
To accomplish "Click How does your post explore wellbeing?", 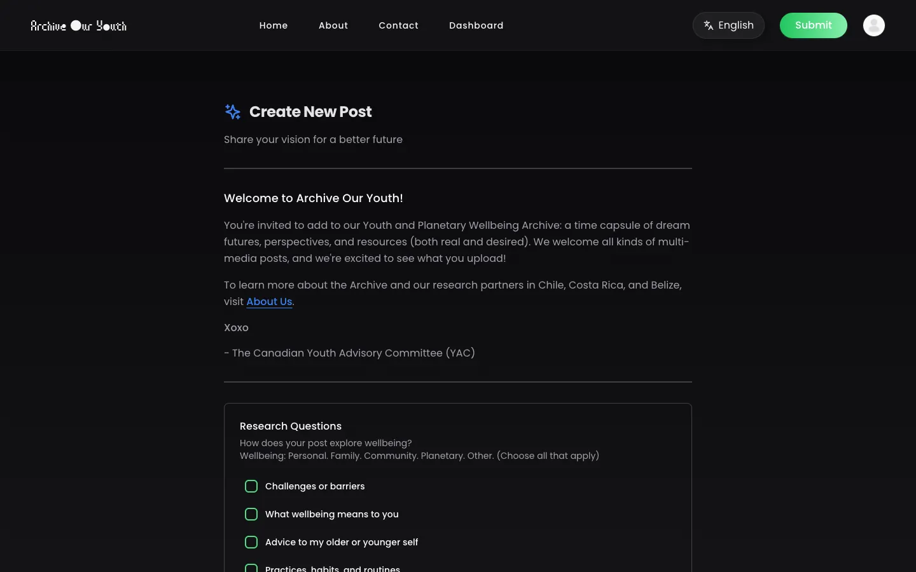I will 326,443.
